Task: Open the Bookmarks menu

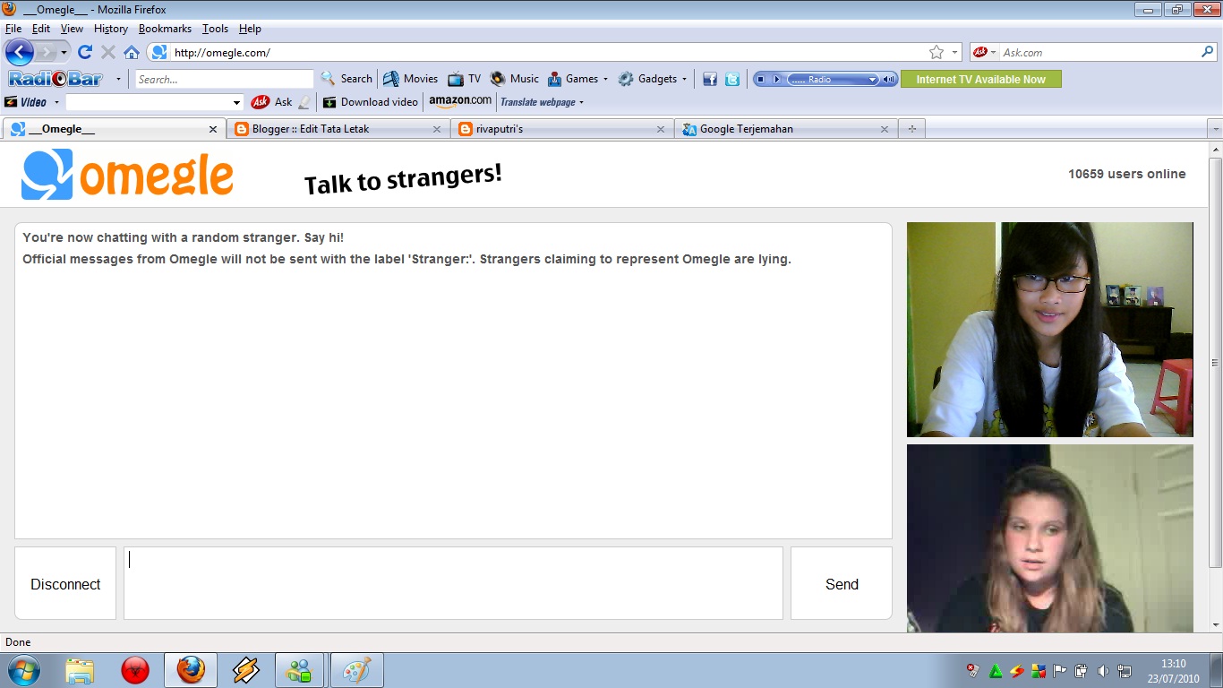Action: 165,29
